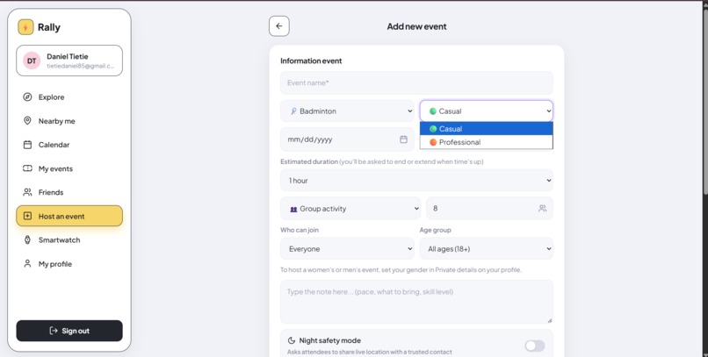Open the Daniel Tietie account card
708x357 pixels.
click(69, 61)
